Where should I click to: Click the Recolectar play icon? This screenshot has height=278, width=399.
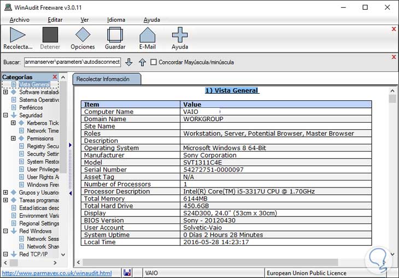tap(17, 35)
